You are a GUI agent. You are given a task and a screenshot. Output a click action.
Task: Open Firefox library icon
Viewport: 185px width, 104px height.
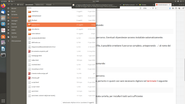[173, 8]
